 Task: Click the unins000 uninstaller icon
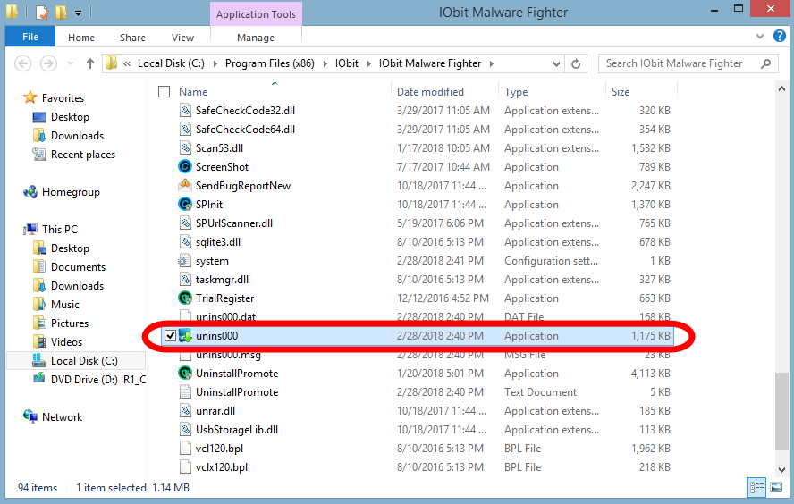(x=185, y=335)
